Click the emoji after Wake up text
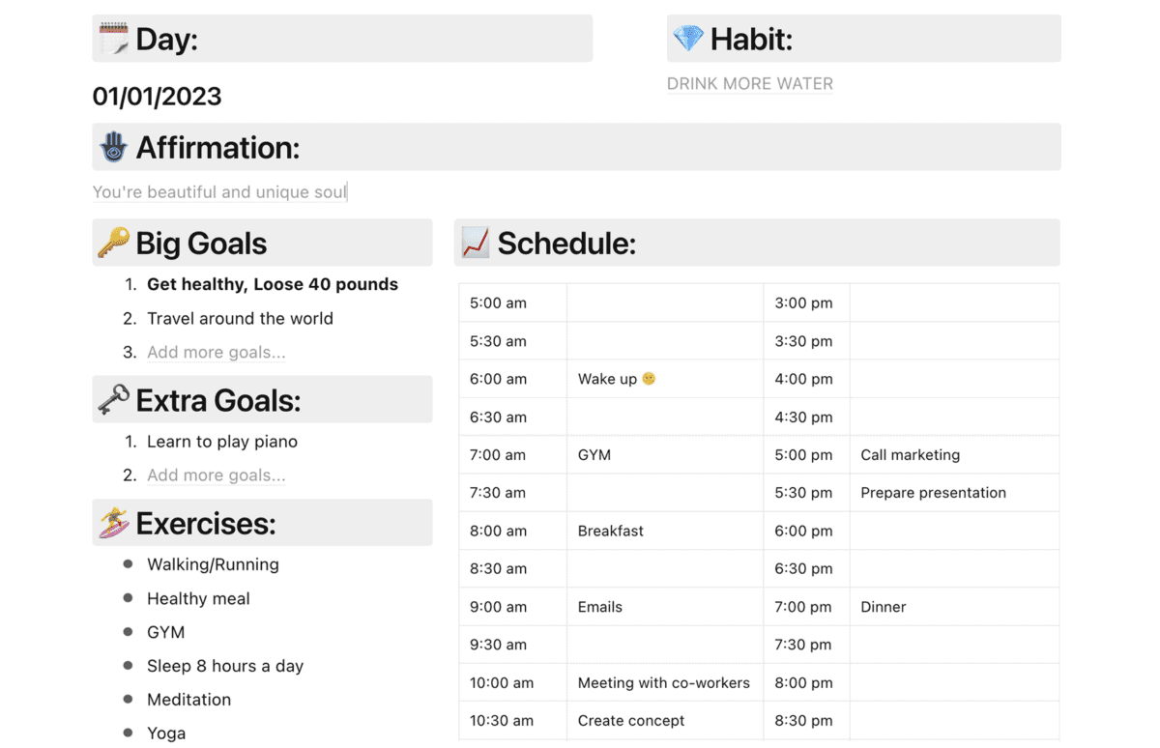The image size is (1160, 748). click(649, 379)
